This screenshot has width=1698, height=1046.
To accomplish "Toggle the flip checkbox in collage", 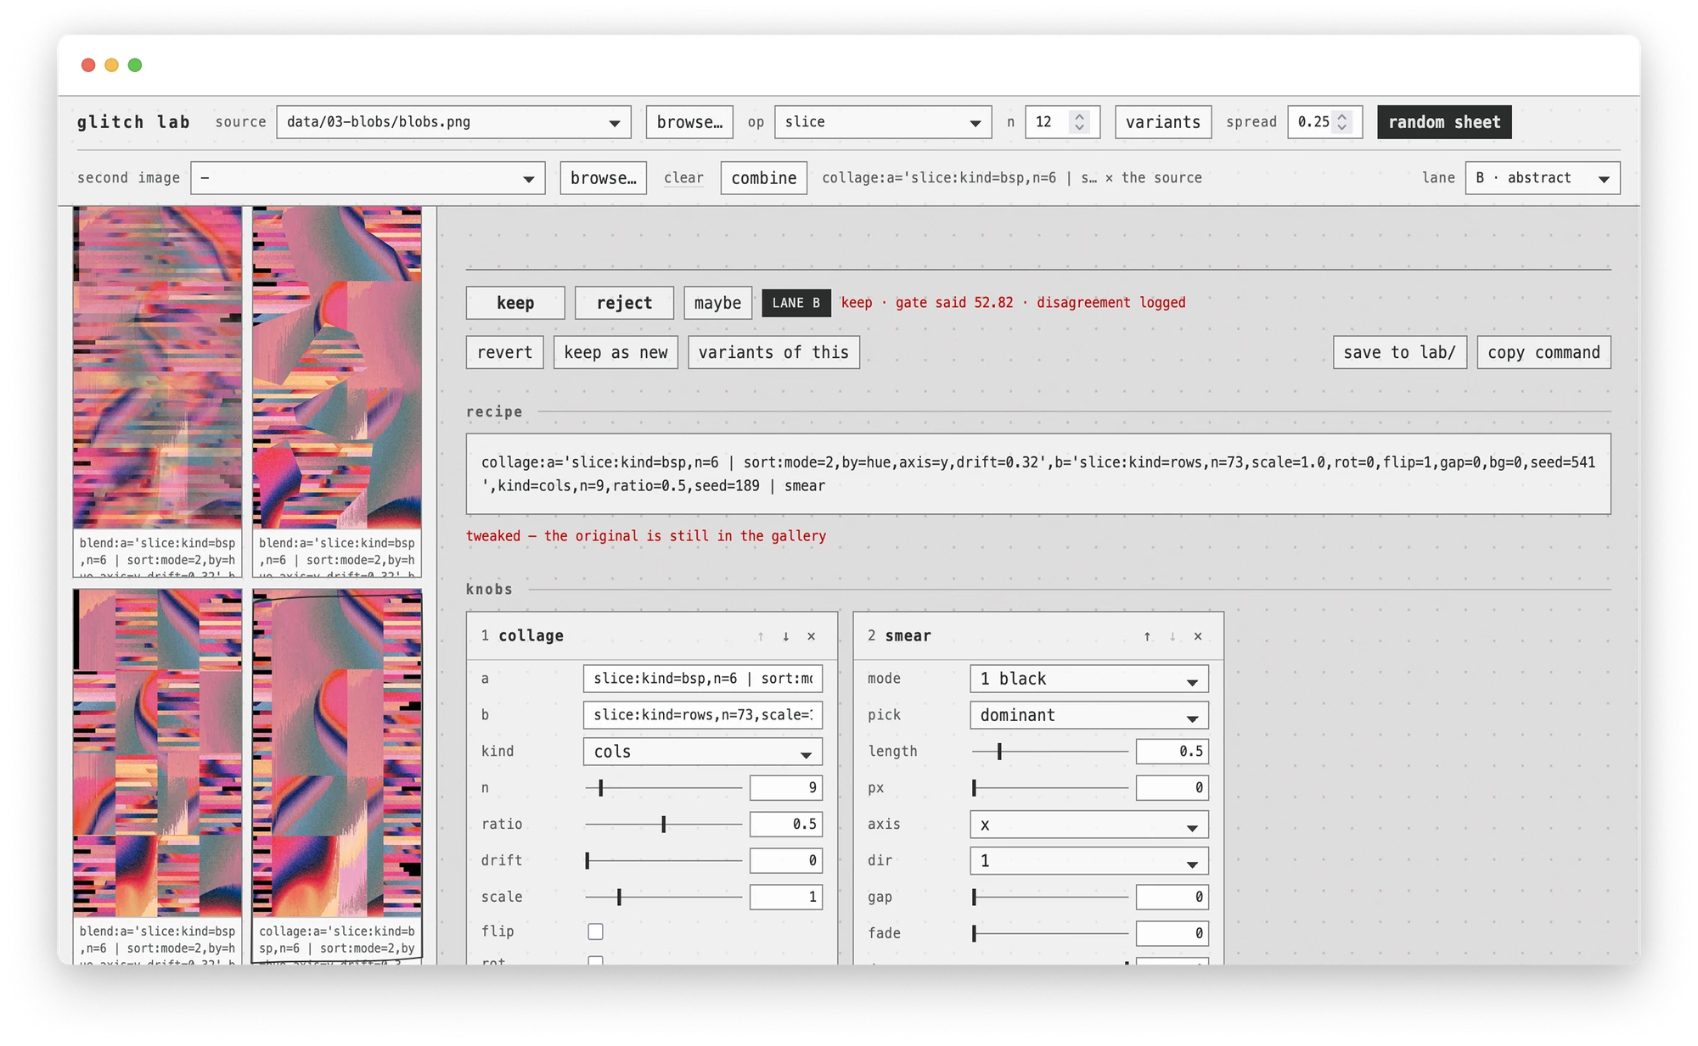I will pyautogui.click(x=596, y=931).
